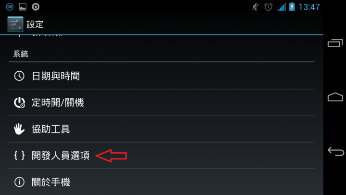Screen dimensions: 346x195
Task: Open 關於手機 about phone entry
Action: point(161,182)
